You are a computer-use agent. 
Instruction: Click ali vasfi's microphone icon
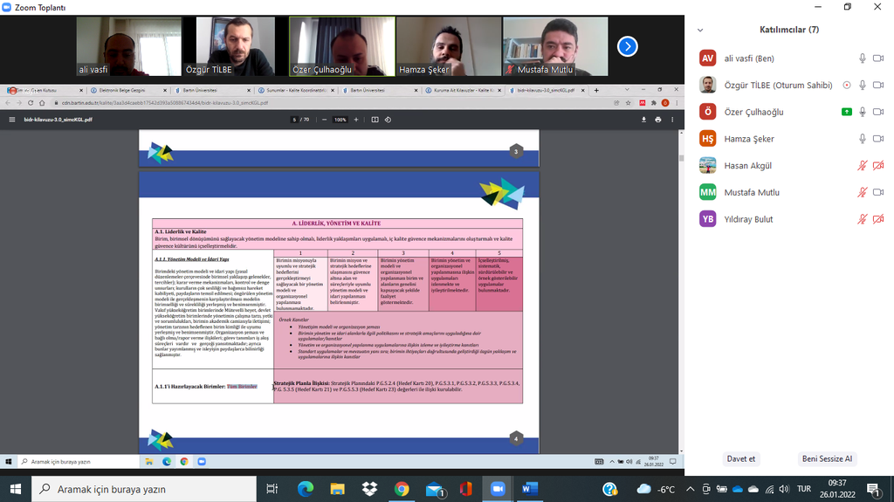tap(862, 58)
